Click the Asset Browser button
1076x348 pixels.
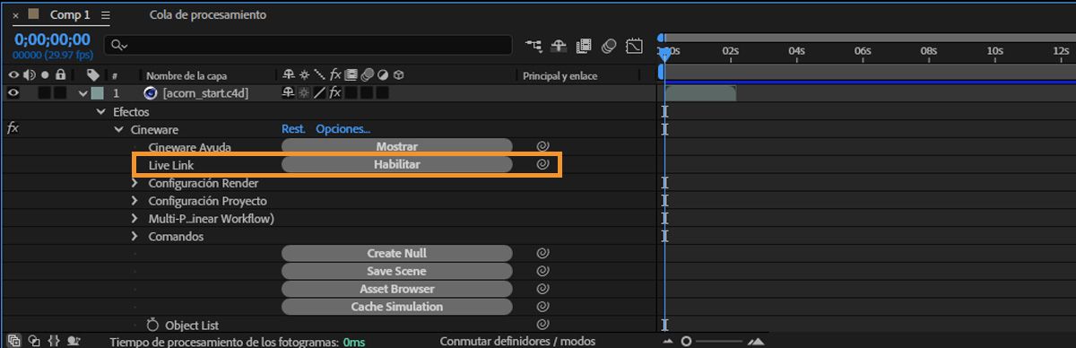click(396, 289)
